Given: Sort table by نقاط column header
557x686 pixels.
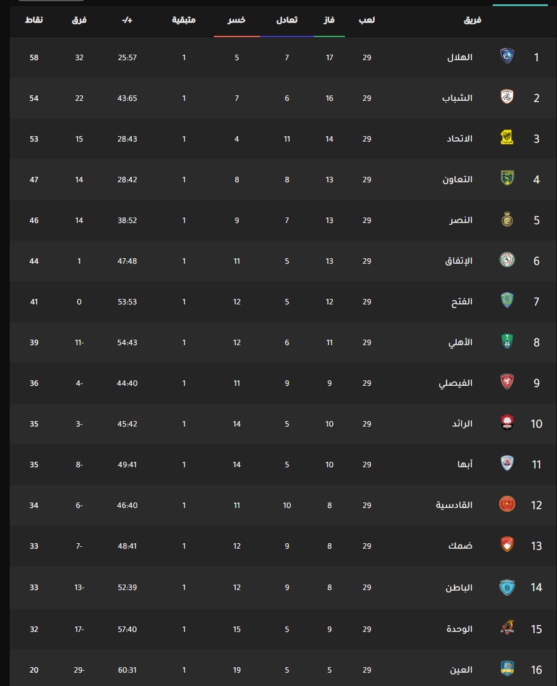Looking at the screenshot, I should click(x=33, y=20).
